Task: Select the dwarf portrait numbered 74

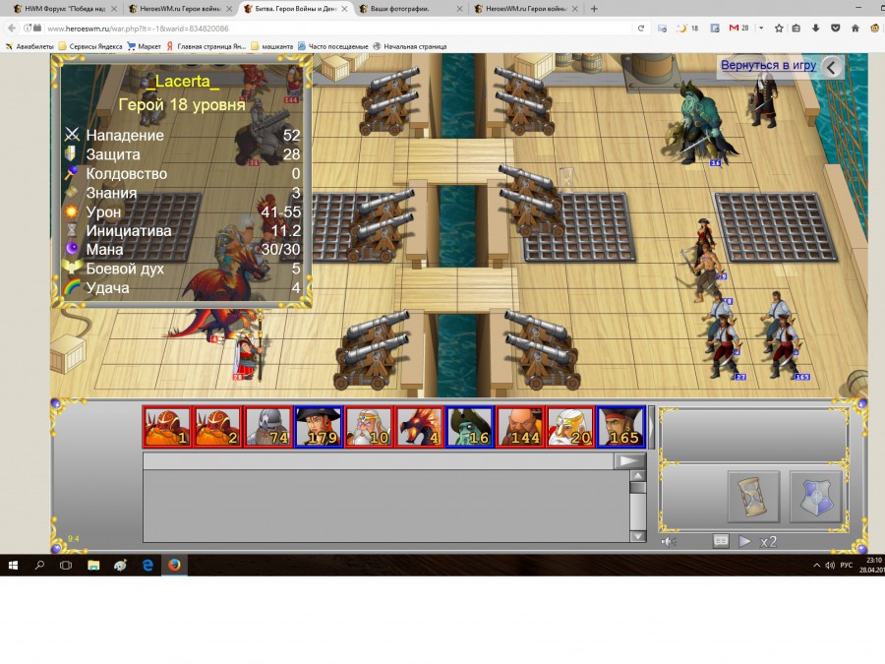Action: pos(268,427)
